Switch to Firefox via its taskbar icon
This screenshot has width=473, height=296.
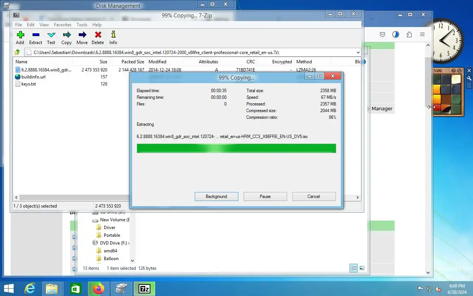click(x=99, y=289)
